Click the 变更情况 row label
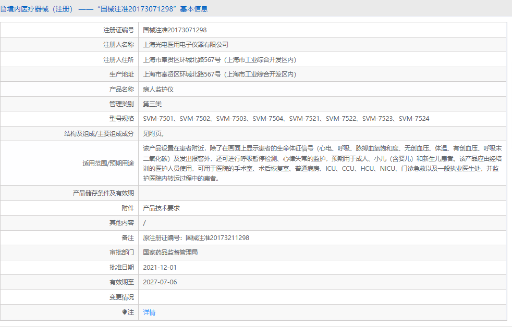The height and width of the screenshot is (327, 512). [x=121, y=297]
